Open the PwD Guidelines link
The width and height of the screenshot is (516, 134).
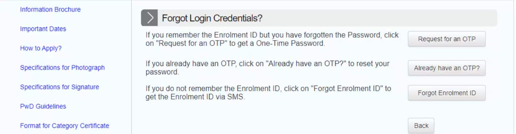(43, 107)
